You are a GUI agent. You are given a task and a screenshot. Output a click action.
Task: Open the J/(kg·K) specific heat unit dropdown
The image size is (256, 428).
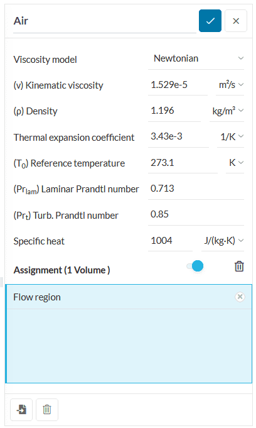[x=223, y=241]
